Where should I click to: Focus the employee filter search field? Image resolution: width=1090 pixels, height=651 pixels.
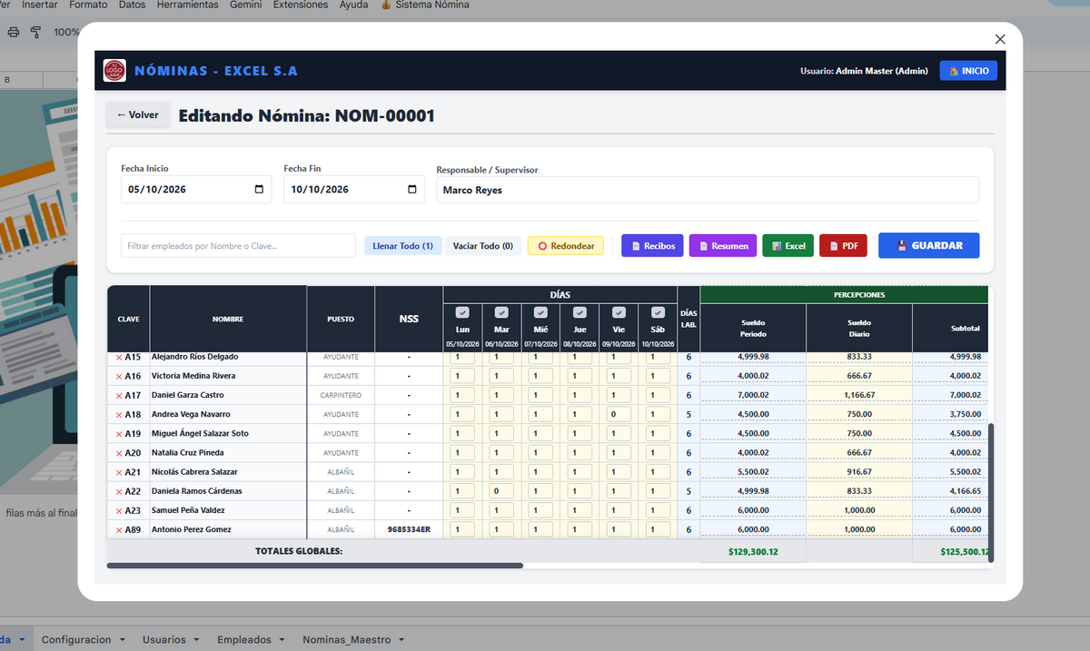(x=238, y=246)
